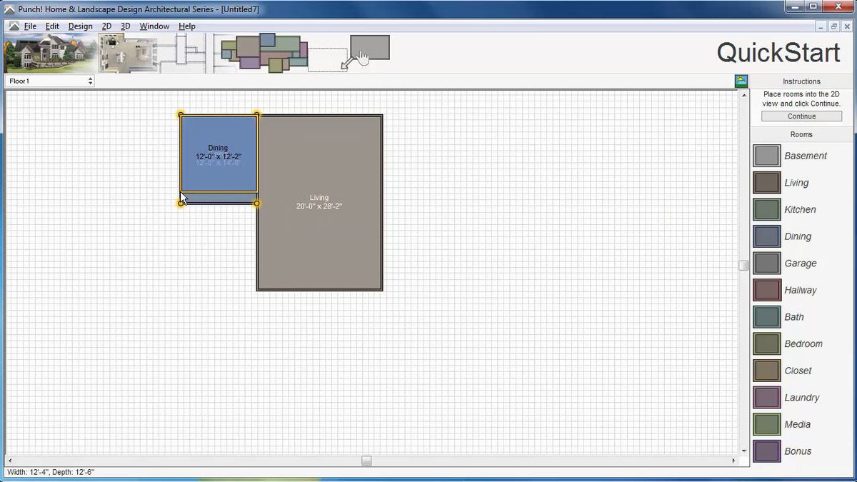
Task: Click the Instructions panel header
Action: [801, 81]
